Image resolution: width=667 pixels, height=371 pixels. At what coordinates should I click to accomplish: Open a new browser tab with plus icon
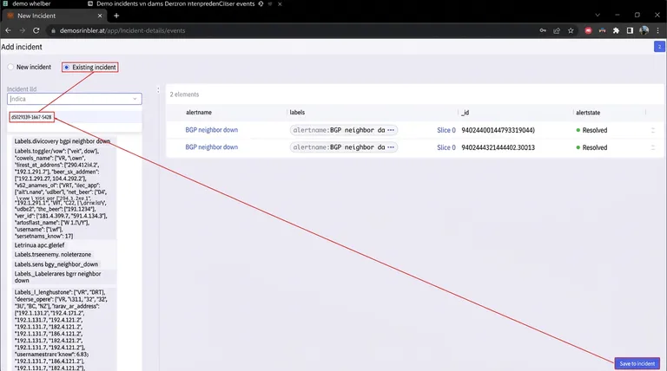coord(116,16)
